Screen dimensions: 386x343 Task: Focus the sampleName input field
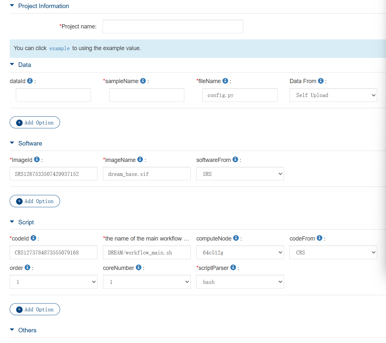click(147, 95)
